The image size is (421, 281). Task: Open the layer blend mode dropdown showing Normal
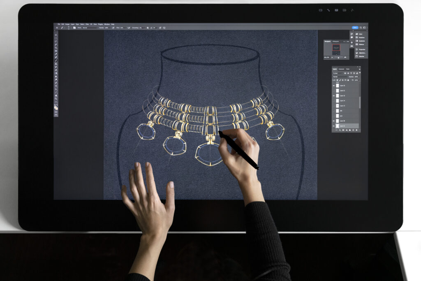[x=340, y=77]
